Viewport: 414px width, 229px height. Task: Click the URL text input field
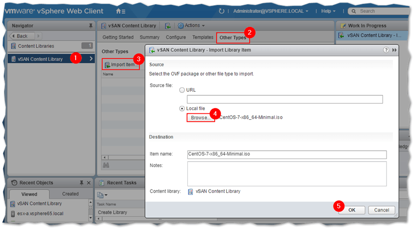click(284, 99)
